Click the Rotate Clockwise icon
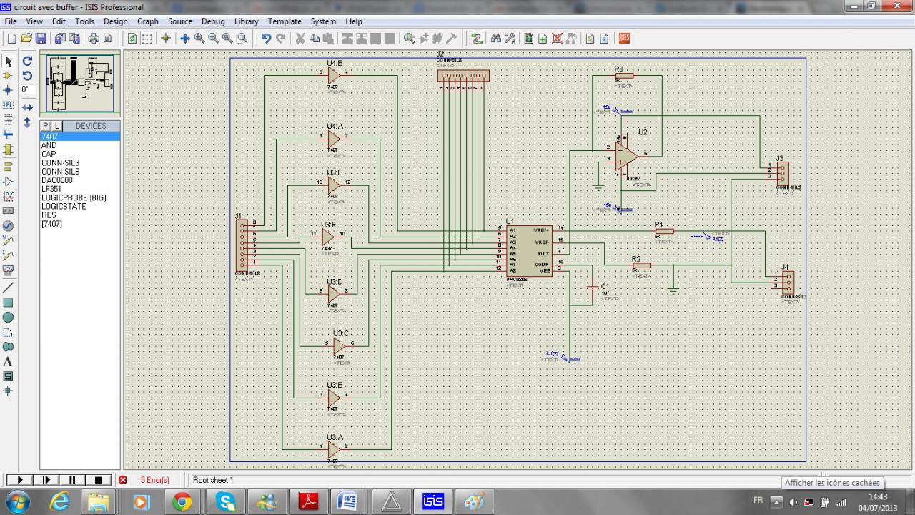Viewport: 915px width, 515px height. pyautogui.click(x=27, y=62)
